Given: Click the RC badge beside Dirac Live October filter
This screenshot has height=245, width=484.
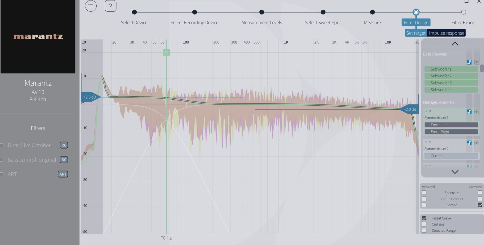Looking at the screenshot, I should [64, 145].
